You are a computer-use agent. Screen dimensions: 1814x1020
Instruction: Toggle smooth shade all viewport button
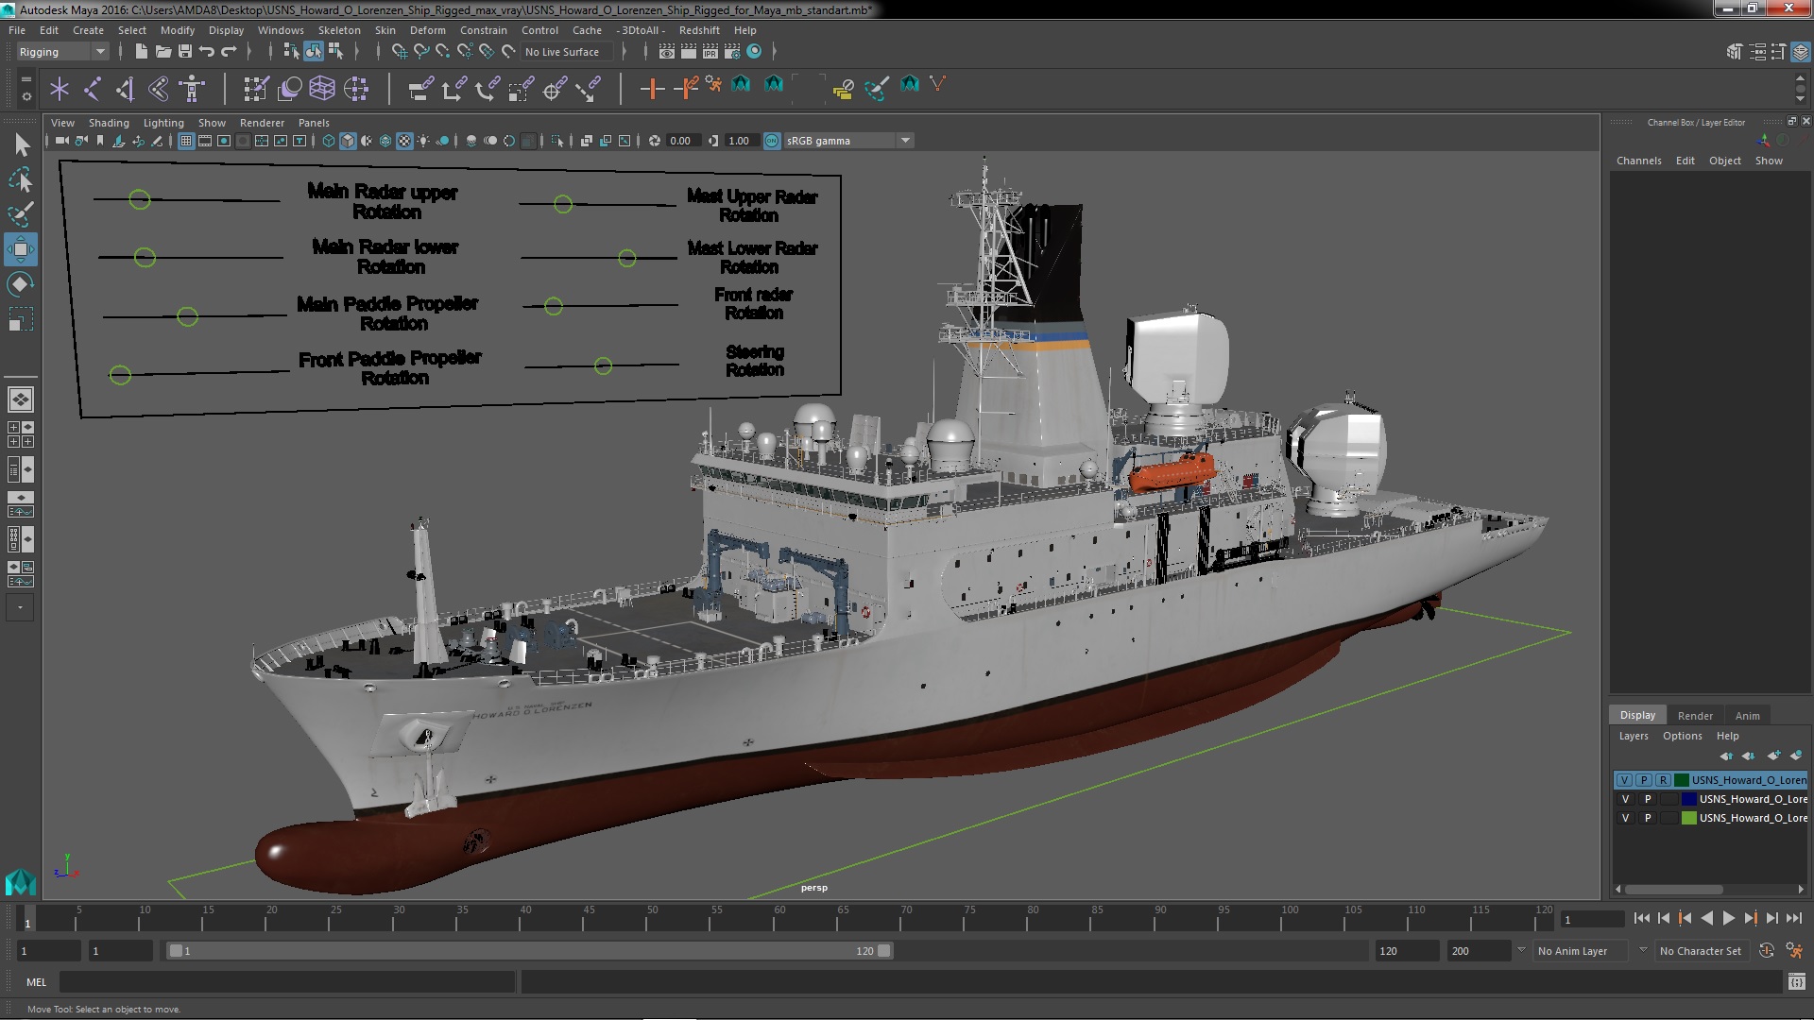click(348, 141)
